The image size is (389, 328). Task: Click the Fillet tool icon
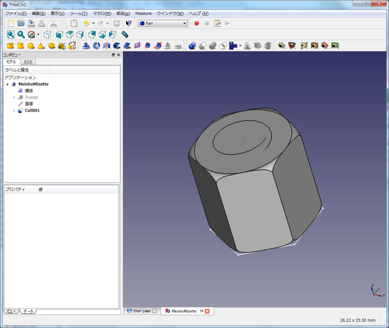pyautogui.click(x=117, y=46)
